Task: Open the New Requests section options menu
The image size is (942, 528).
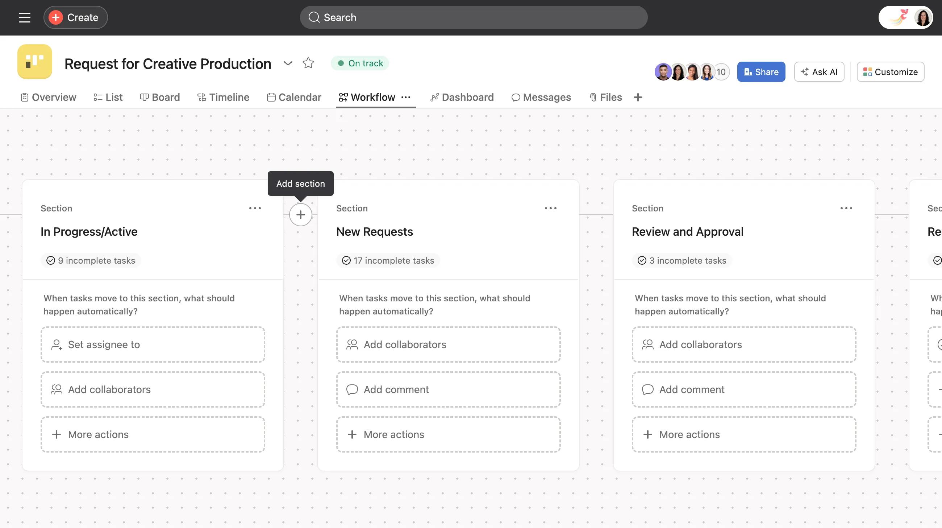Action: pos(550,208)
